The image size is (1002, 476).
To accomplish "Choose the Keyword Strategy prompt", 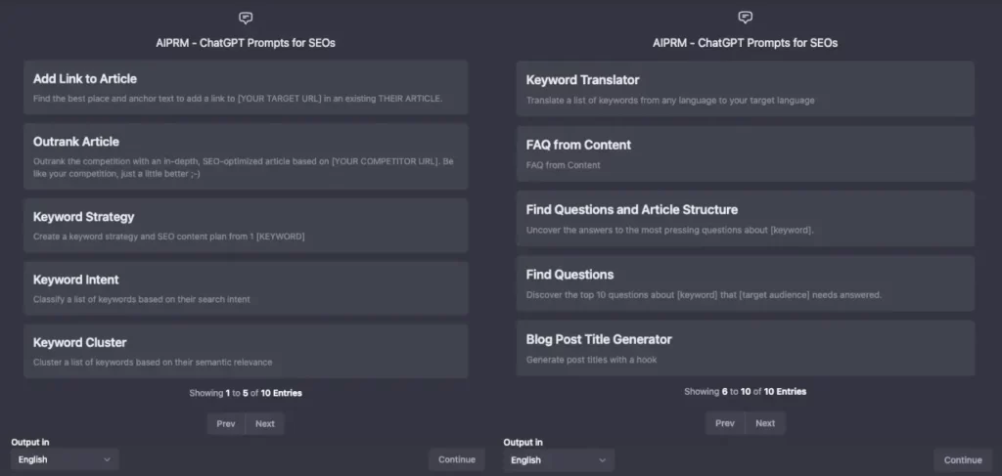I will click(x=246, y=225).
